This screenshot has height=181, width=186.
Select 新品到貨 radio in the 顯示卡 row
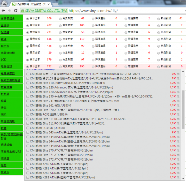159,46
